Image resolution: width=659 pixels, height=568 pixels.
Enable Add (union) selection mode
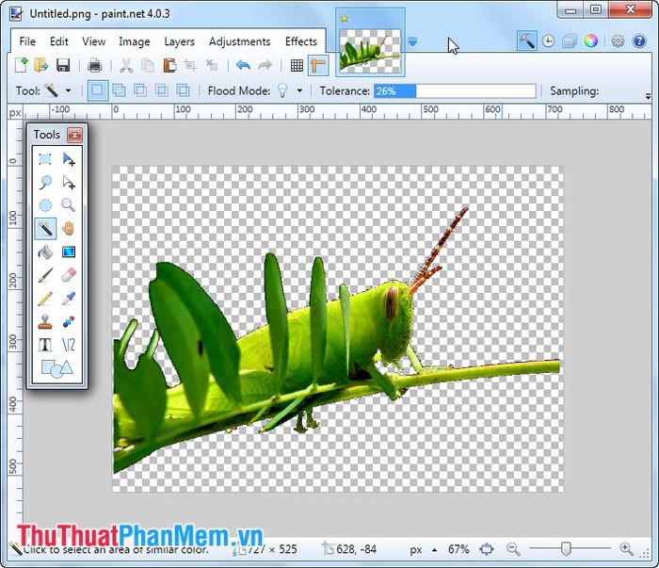pyautogui.click(x=120, y=90)
